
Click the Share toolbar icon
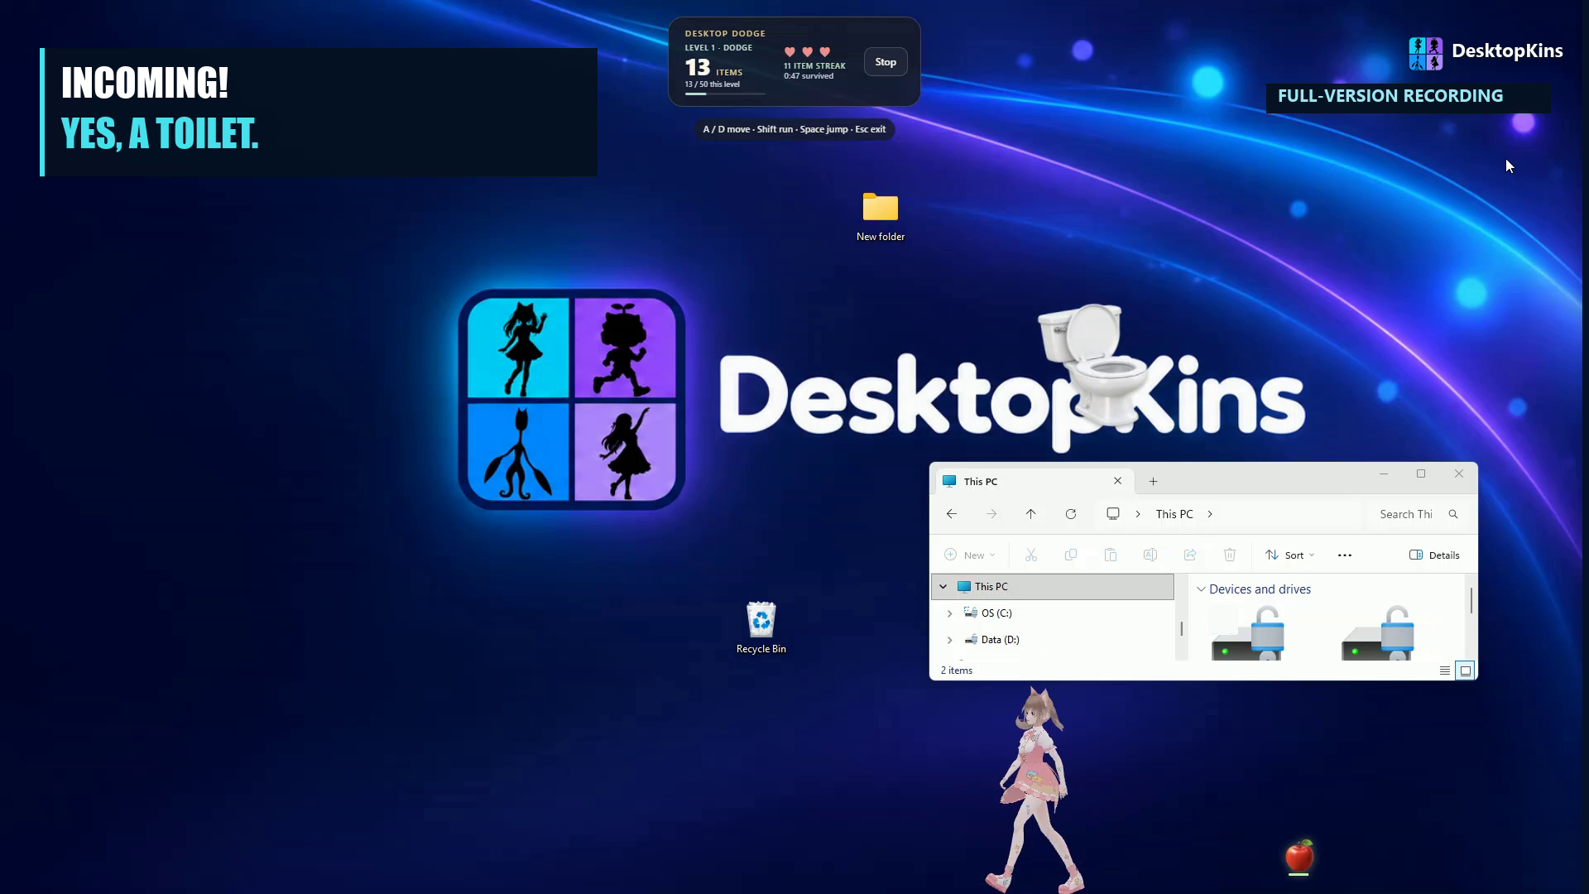[1190, 555]
